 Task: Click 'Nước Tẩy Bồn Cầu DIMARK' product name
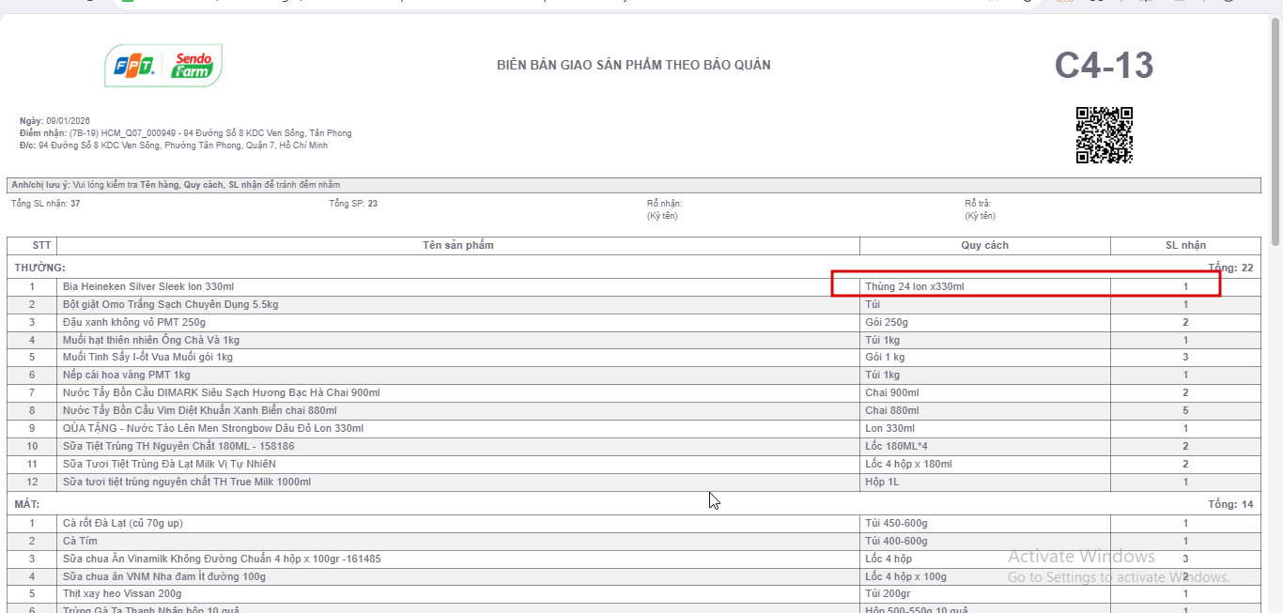click(222, 392)
